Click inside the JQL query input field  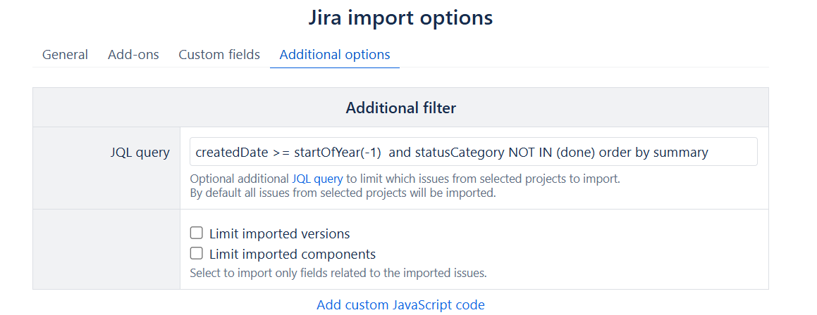pos(474,152)
